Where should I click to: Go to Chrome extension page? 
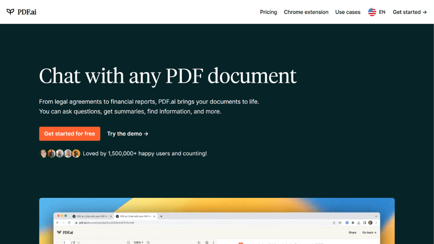click(306, 12)
